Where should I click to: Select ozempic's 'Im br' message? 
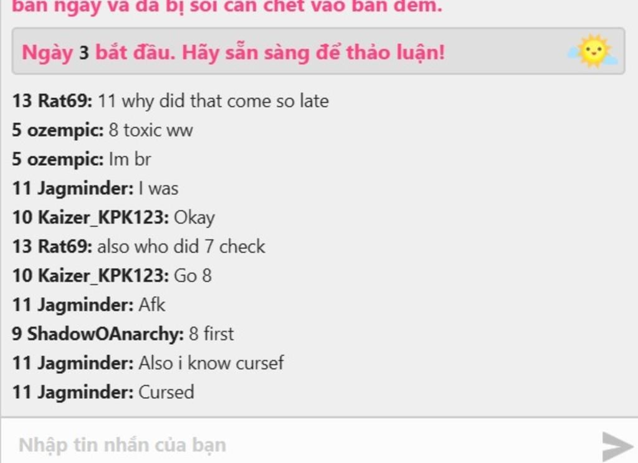click(x=130, y=159)
